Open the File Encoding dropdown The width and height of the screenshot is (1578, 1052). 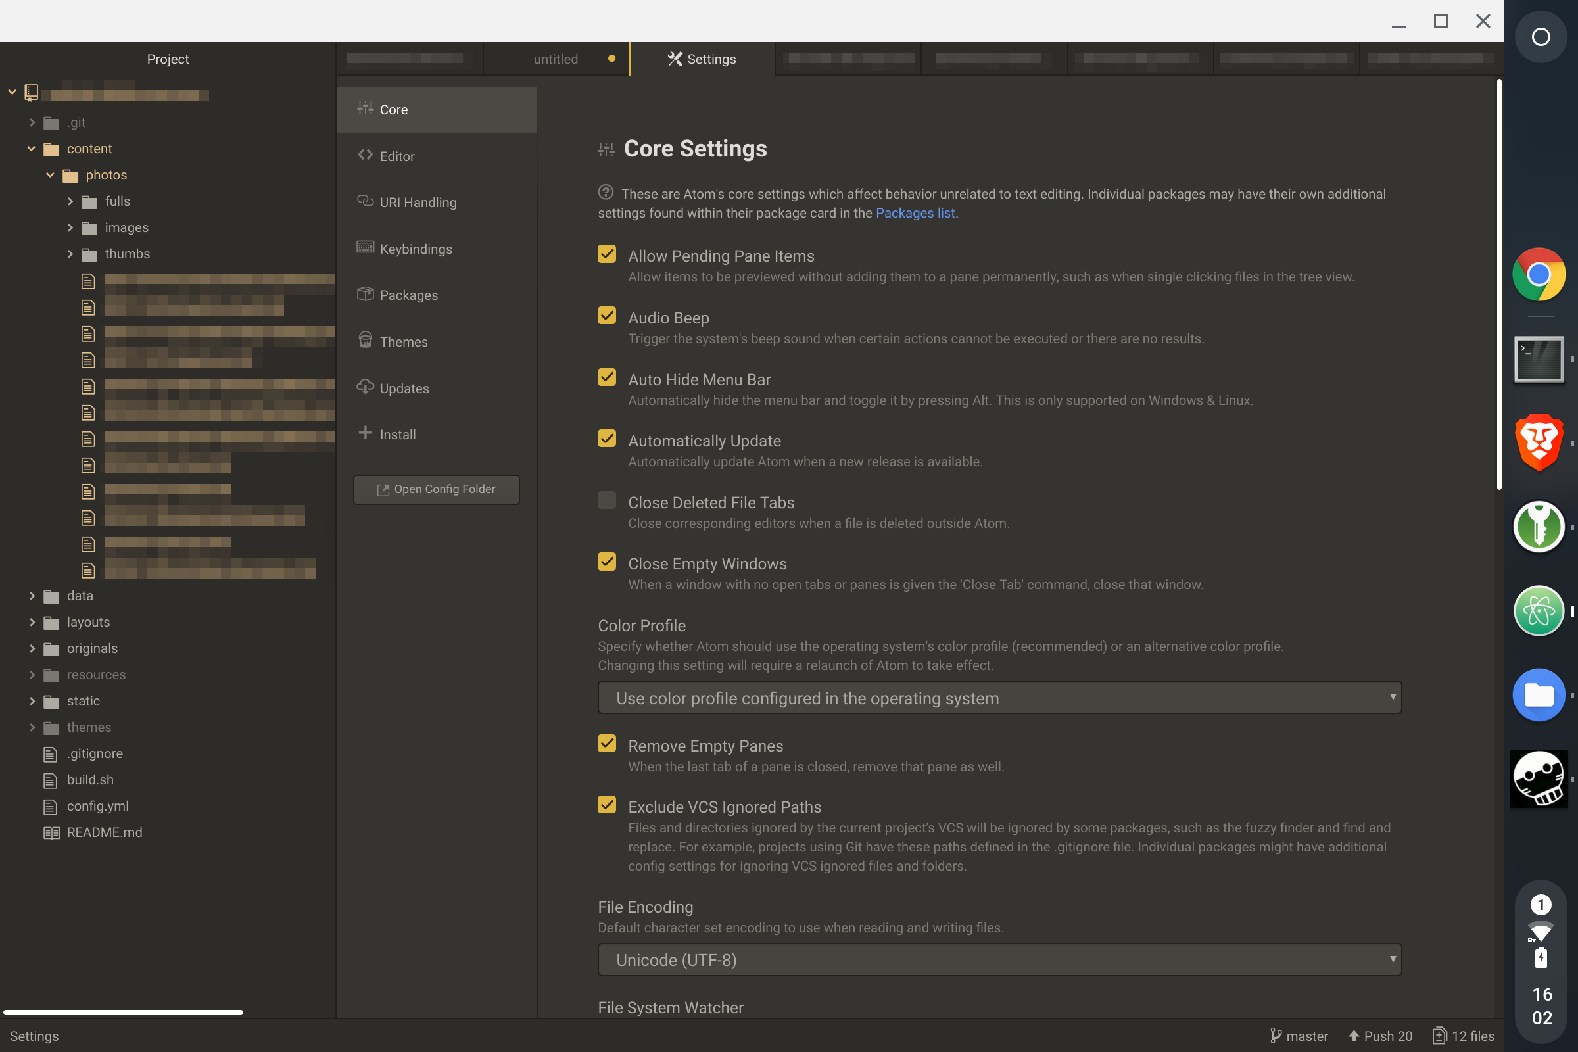999,959
